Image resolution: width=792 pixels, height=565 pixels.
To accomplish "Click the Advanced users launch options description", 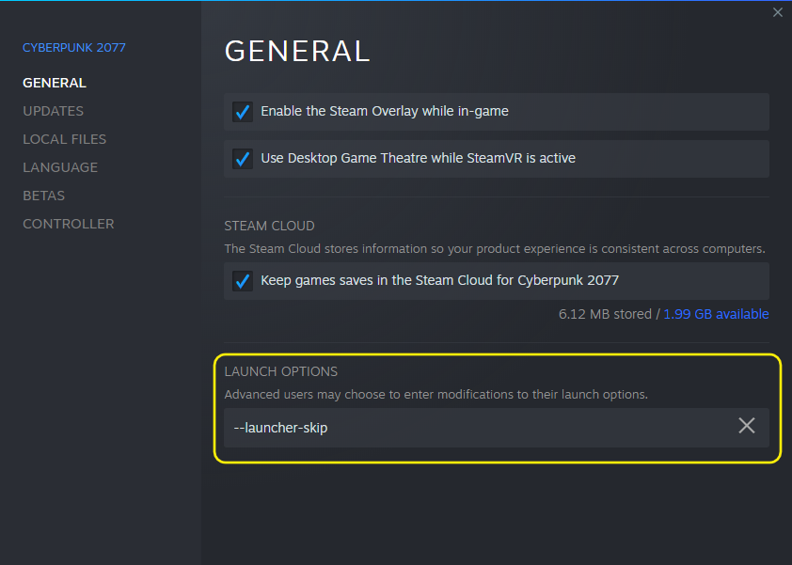I will click(436, 394).
